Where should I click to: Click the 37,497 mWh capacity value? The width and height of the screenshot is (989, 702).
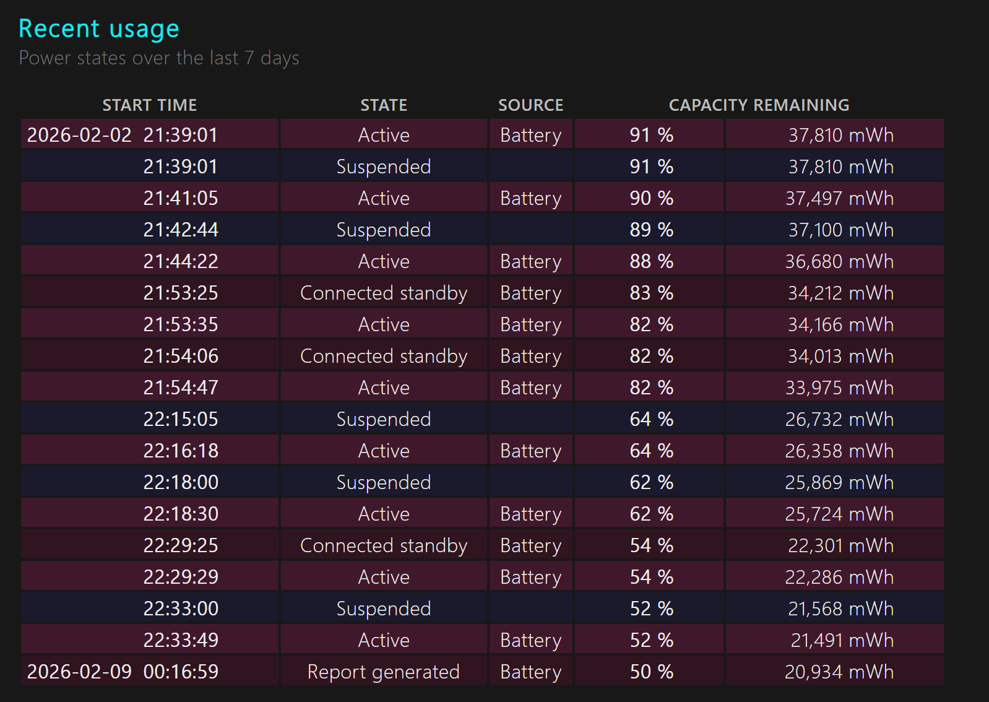point(839,198)
